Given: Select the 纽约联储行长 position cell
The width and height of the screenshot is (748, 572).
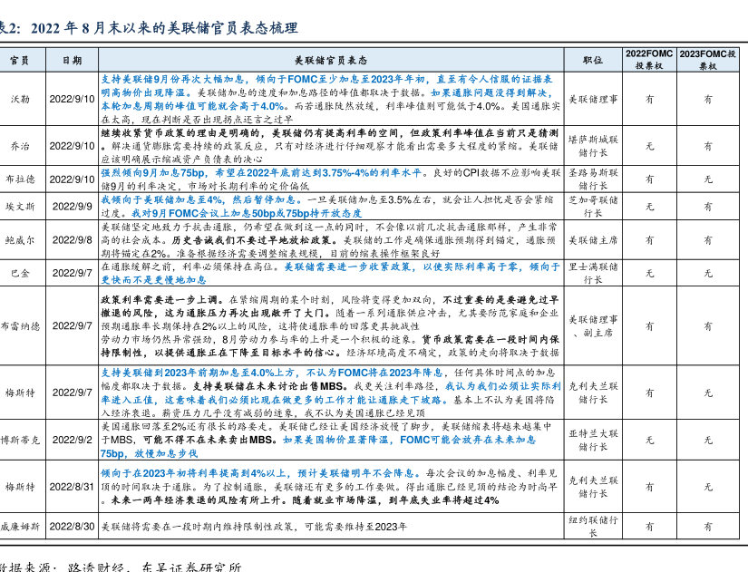Looking at the screenshot, I should pyautogui.click(x=593, y=526).
